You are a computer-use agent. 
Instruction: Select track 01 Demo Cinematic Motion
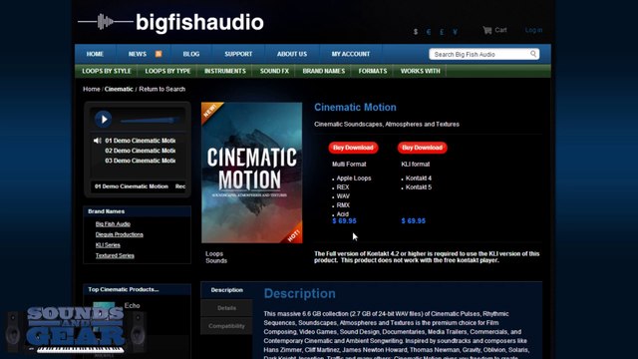pyautogui.click(x=140, y=141)
